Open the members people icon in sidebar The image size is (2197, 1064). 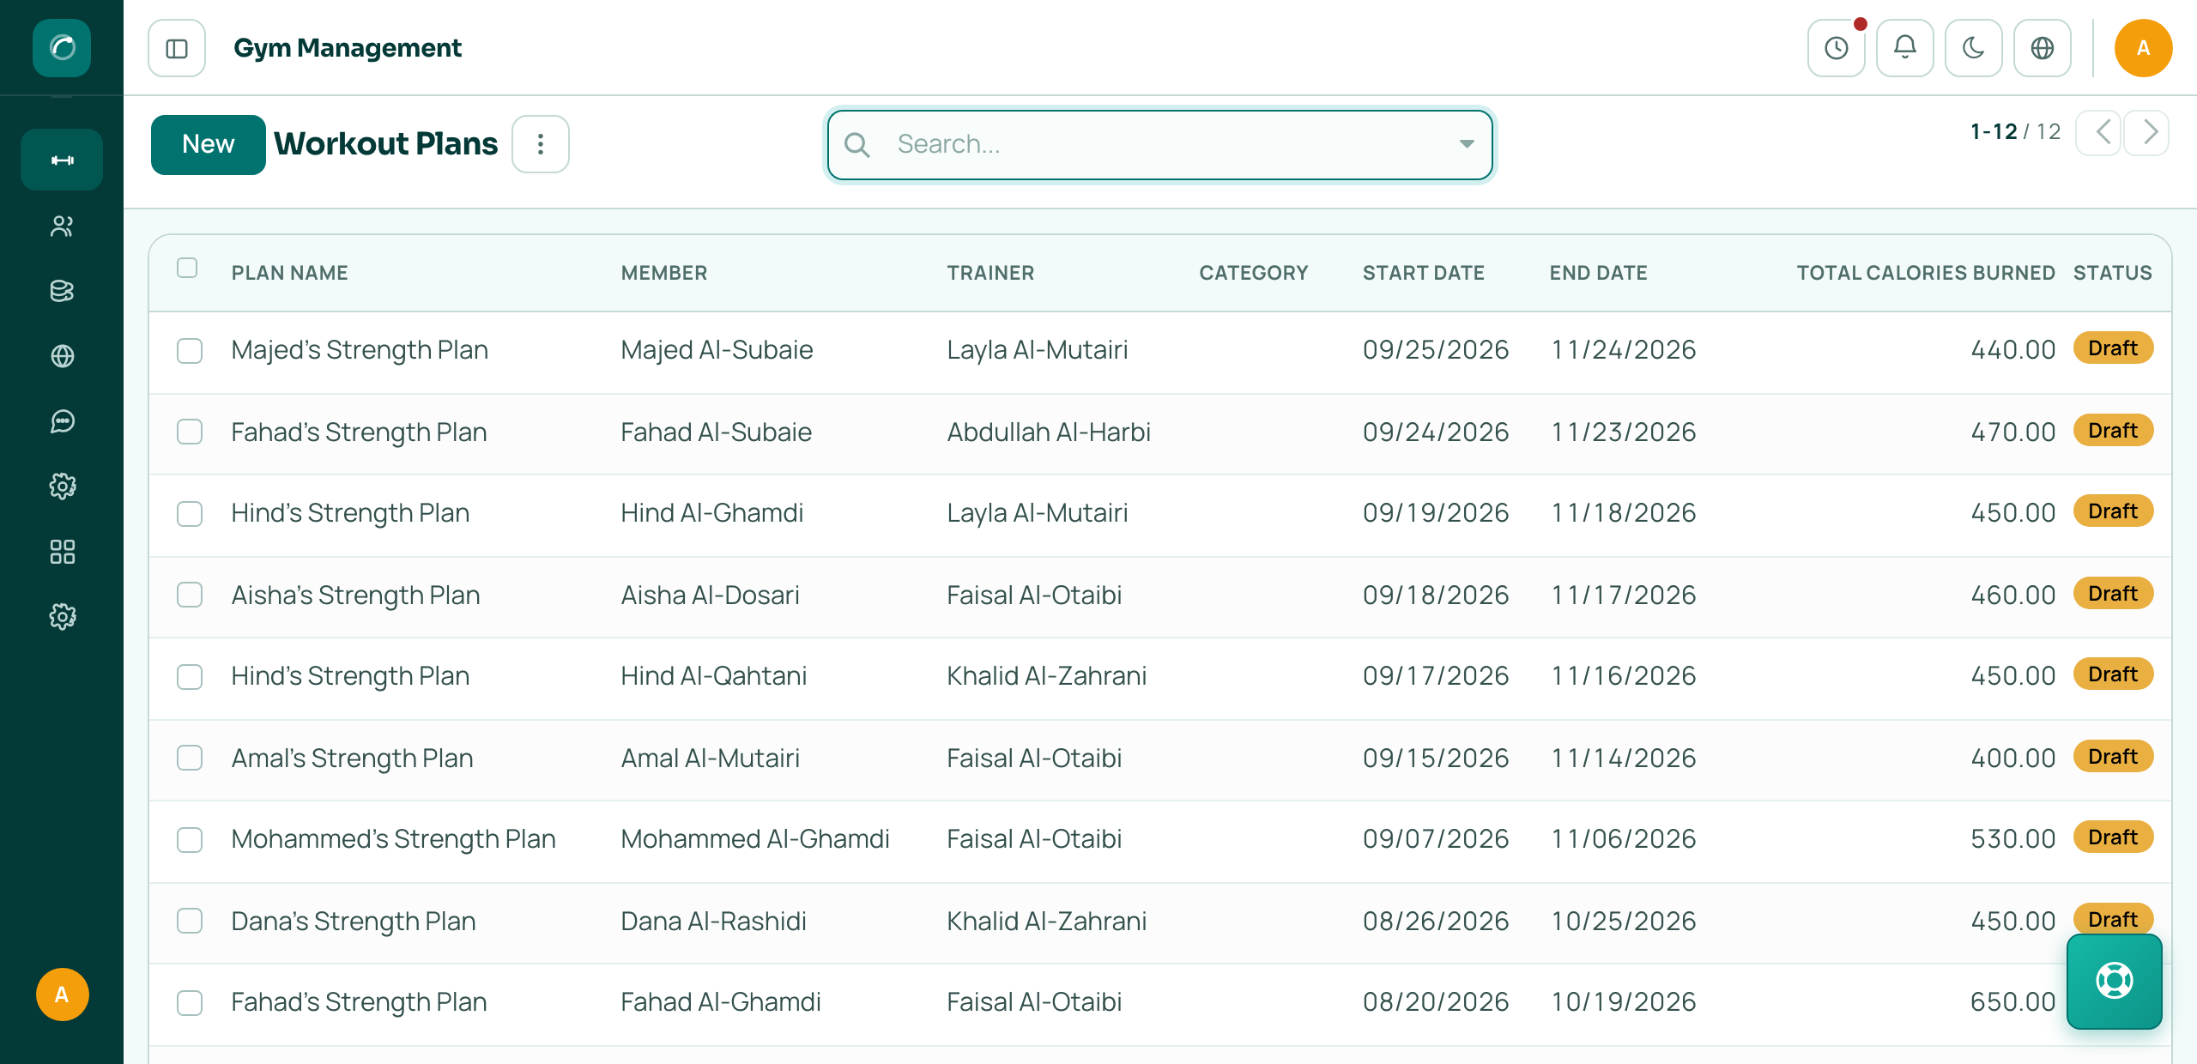click(x=62, y=227)
